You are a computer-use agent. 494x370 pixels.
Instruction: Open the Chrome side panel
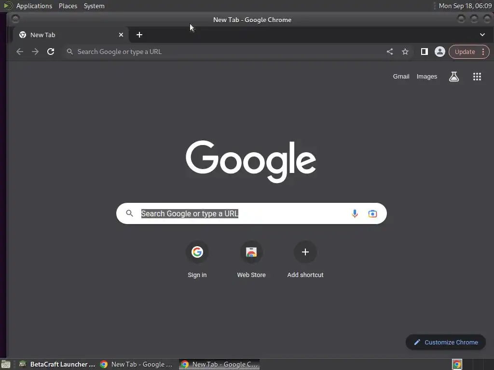425,52
